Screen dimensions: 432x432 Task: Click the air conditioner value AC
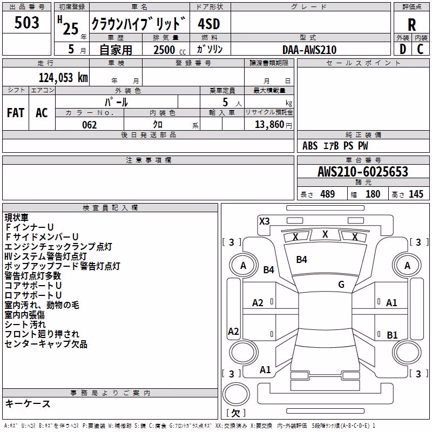tap(42, 113)
